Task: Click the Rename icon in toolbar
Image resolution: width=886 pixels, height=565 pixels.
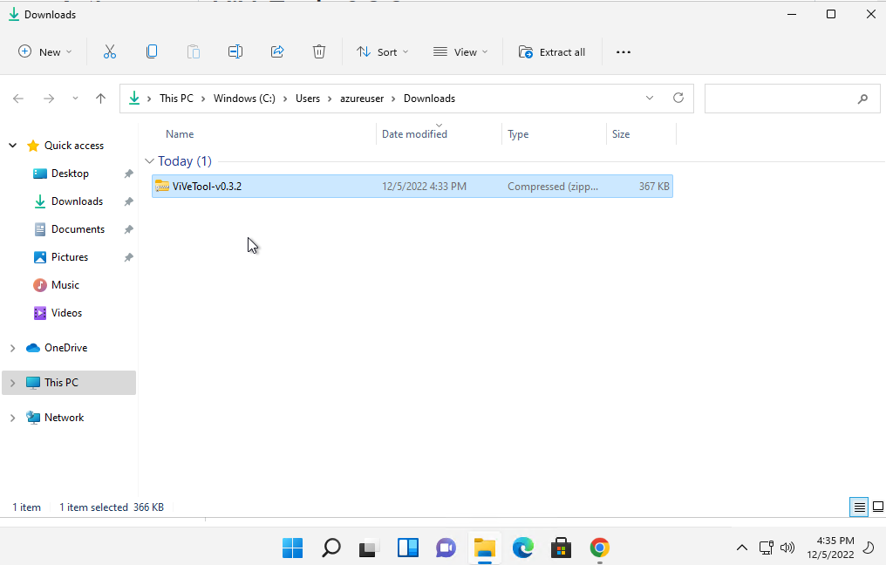Action: pos(235,52)
